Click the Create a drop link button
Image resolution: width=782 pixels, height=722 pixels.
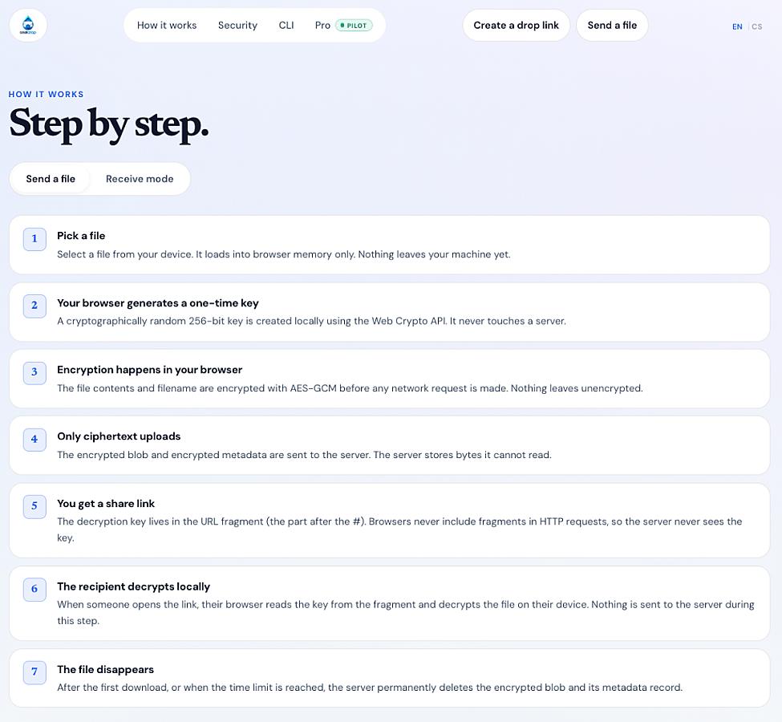point(516,26)
